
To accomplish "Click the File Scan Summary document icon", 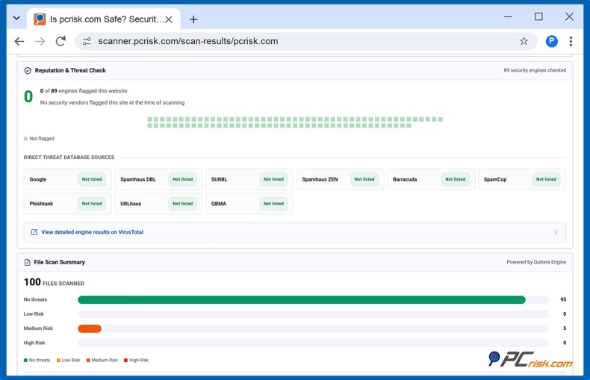I will 27,262.
